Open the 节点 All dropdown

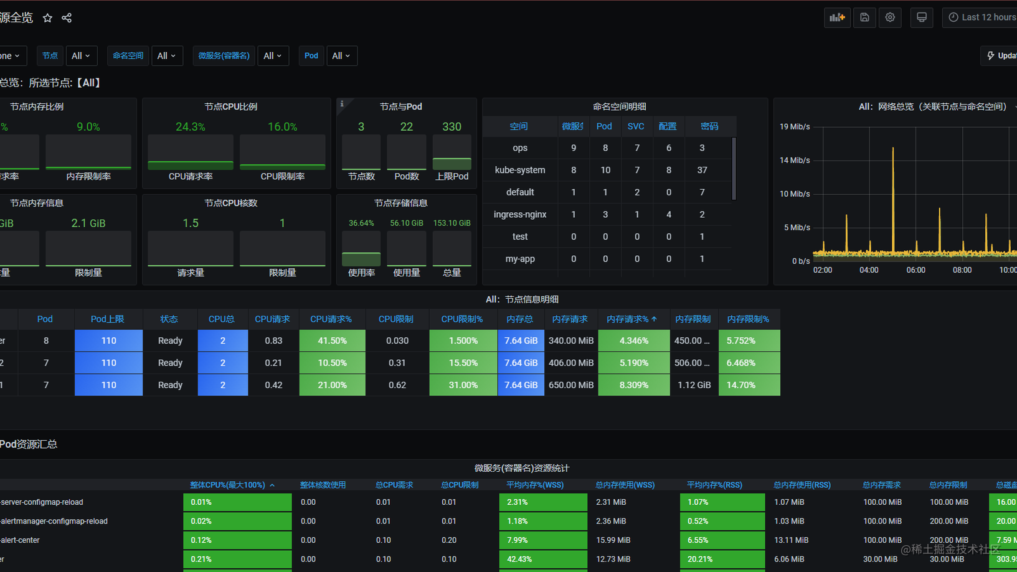coord(81,56)
